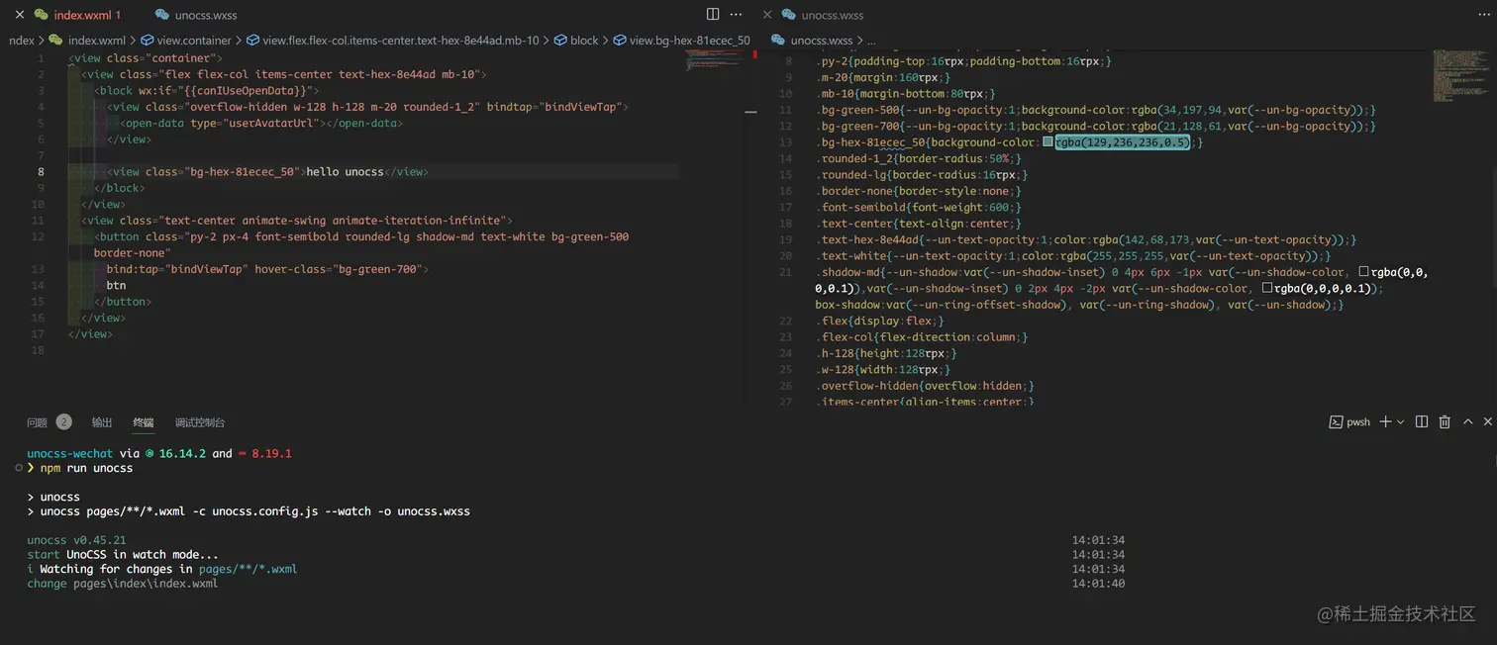The image size is (1497, 645).
Task: Open the left editor's more actions menu
Action: pos(736,15)
